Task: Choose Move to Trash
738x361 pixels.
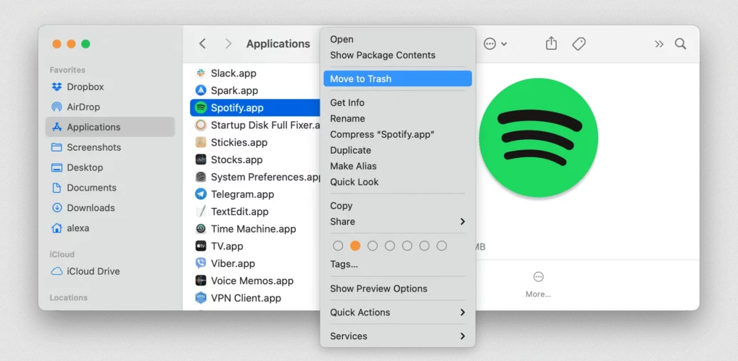Action: pyautogui.click(x=398, y=78)
